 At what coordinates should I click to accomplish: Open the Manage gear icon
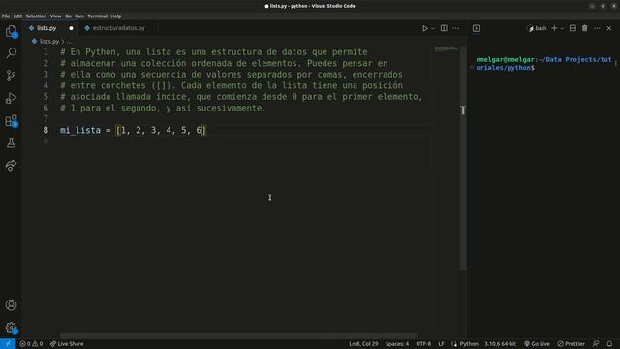(11, 328)
